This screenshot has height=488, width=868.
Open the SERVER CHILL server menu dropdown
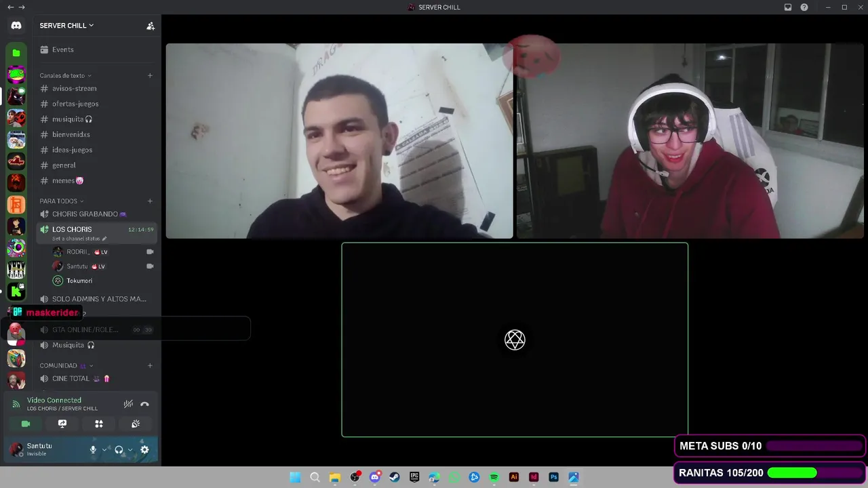click(67, 26)
